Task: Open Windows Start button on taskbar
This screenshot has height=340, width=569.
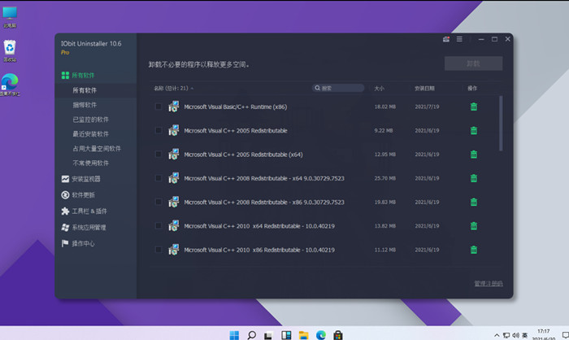Action: [x=234, y=335]
